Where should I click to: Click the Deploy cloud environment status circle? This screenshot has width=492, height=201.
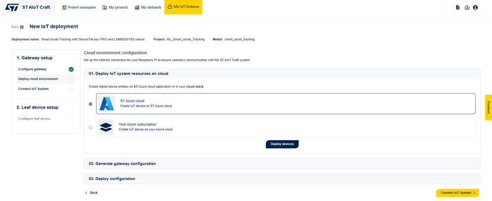tap(71, 79)
